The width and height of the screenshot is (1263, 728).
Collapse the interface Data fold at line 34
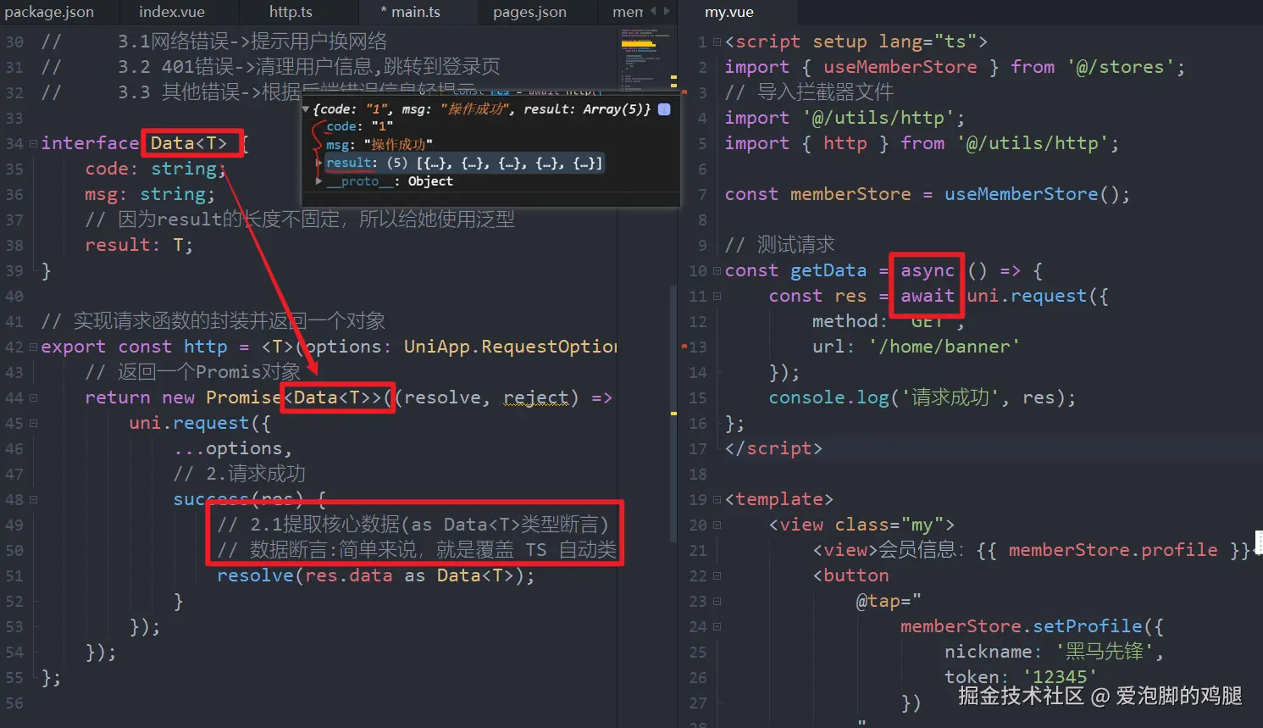click(33, 143)
